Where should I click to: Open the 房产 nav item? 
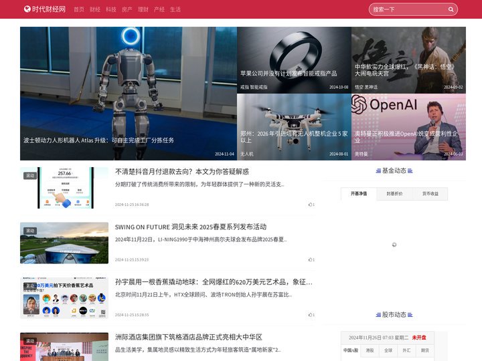[127, 9]
